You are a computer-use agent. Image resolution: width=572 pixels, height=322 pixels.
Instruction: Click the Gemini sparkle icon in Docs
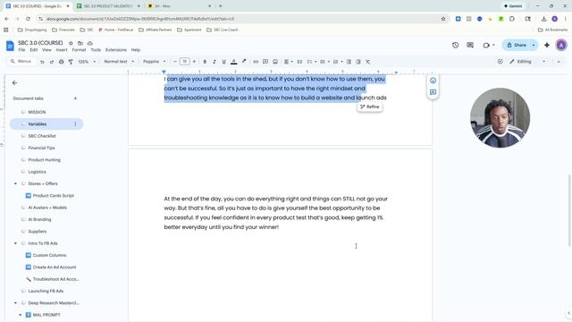point(547,46)
